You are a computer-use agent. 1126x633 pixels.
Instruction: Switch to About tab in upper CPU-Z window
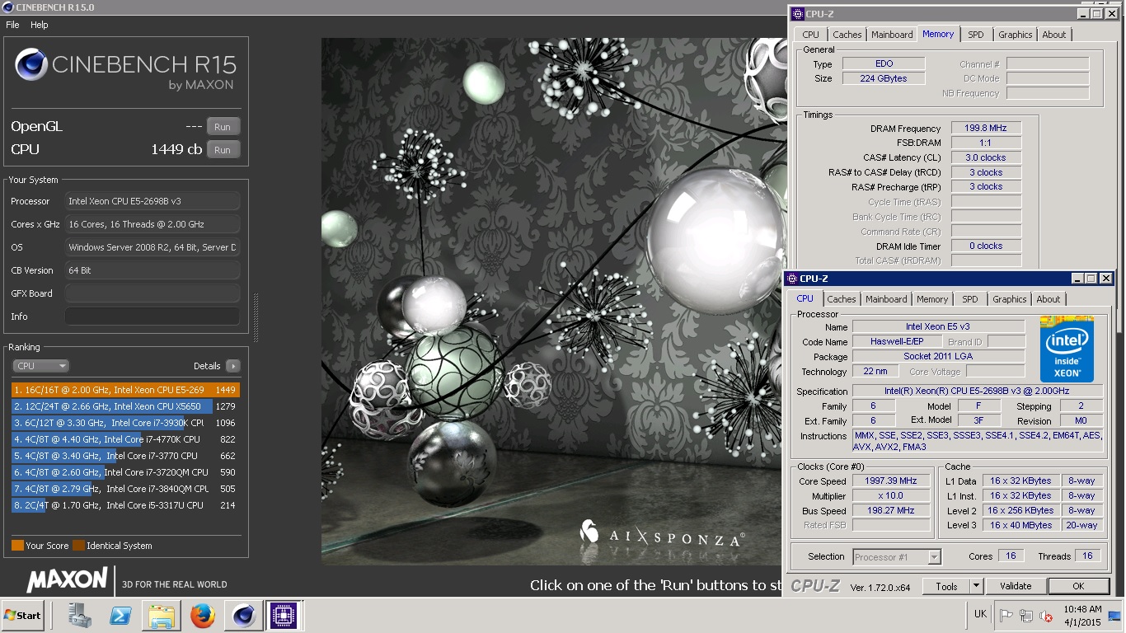(x=1053, y=35)
